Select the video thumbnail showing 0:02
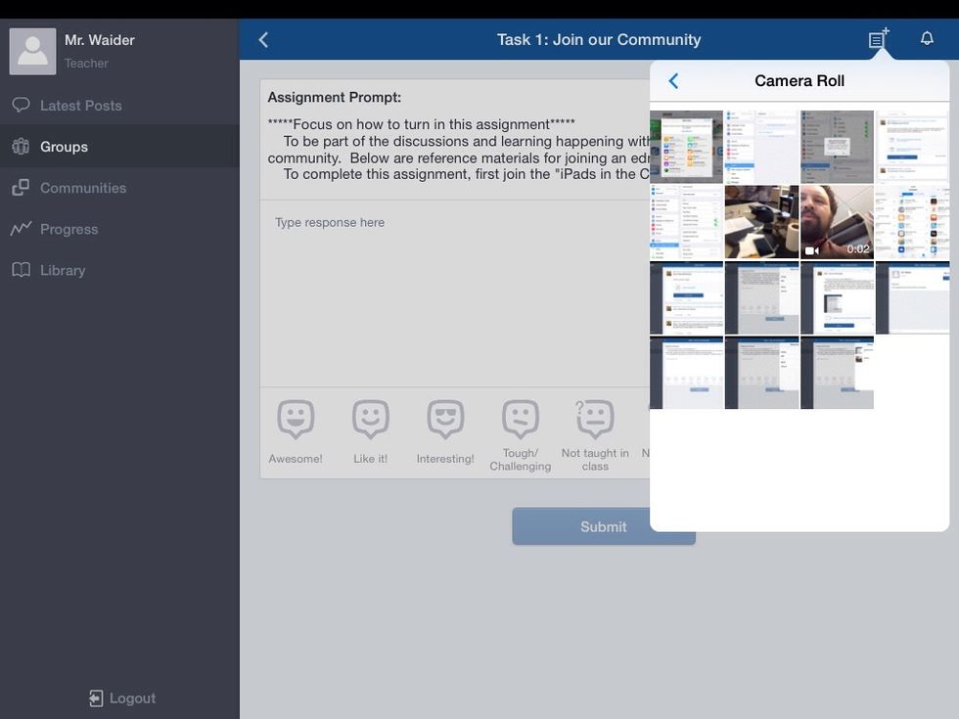The image size is (959, 719). coord(837,222)
